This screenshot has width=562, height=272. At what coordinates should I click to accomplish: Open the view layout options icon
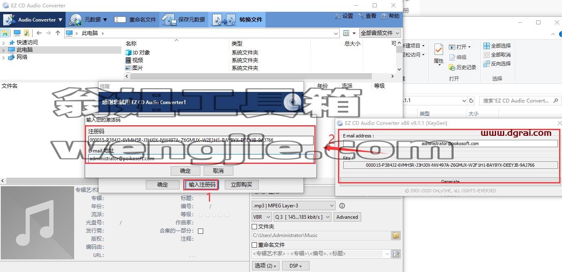346,33
